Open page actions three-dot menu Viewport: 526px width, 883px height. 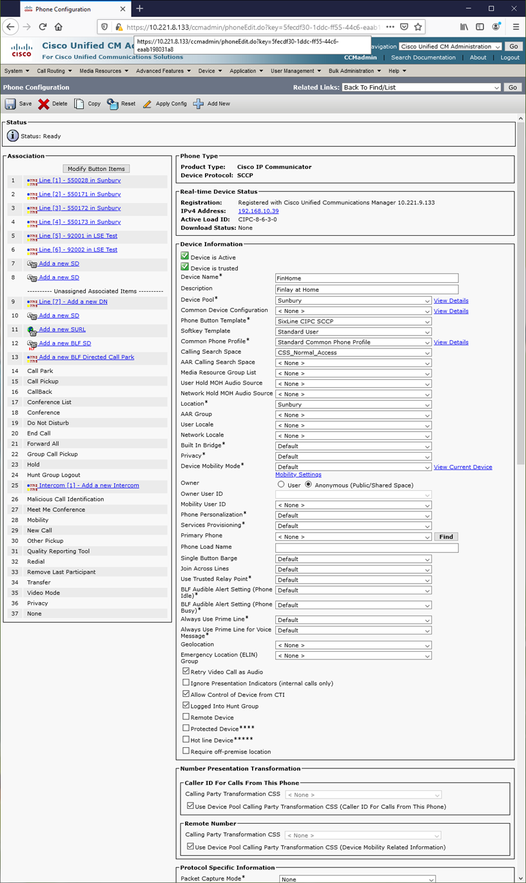click(x=390, y=27)
